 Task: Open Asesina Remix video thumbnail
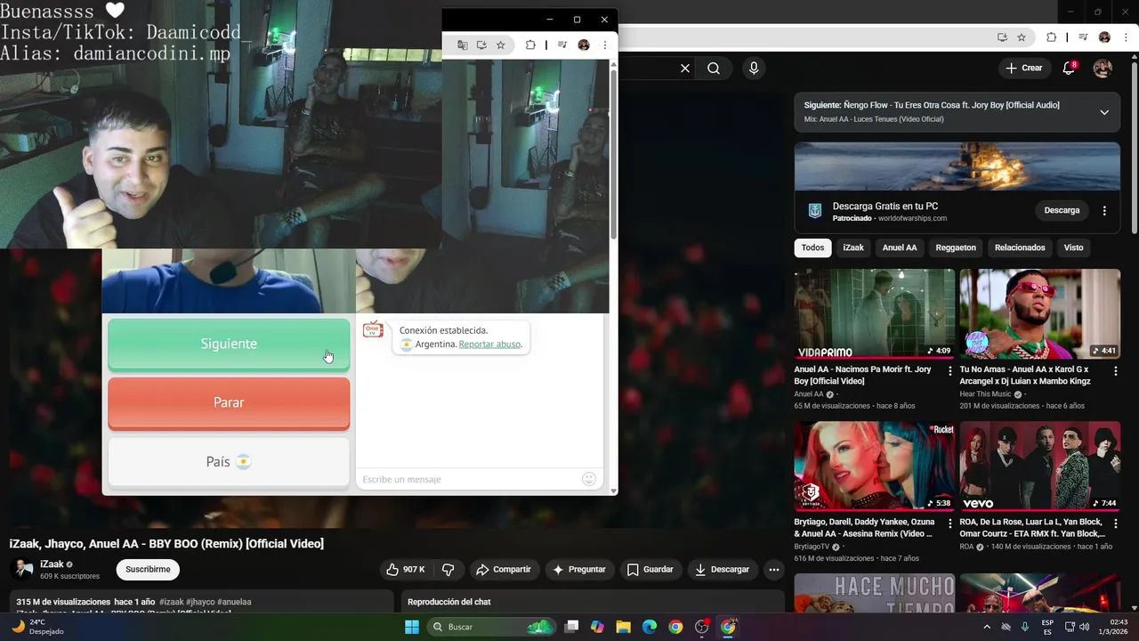(x=875, y=466)
